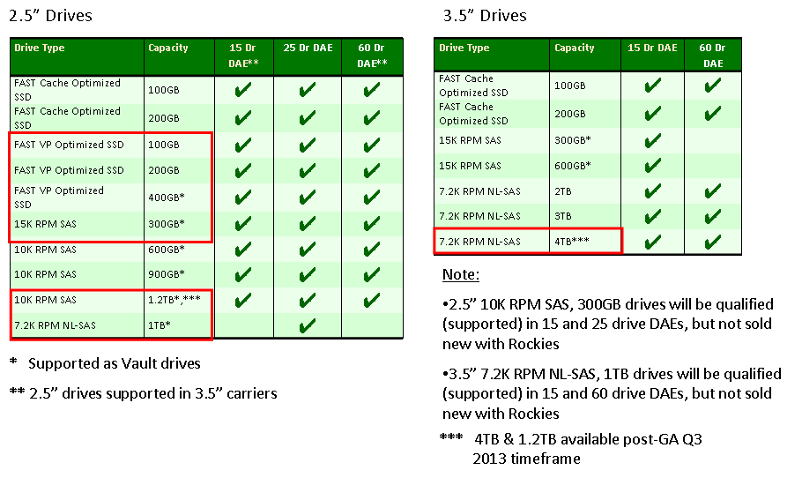Click 2.5" 600GB* row checkmark under 60 Dr DAE**
The height and width of the screenshot is (500, 802).
coord(372,250)
